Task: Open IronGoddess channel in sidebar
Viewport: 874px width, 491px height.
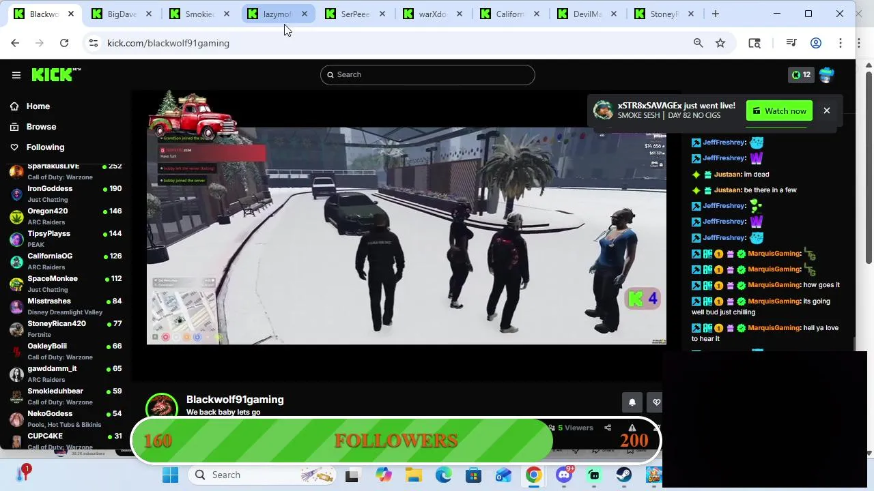Action: 66,194
